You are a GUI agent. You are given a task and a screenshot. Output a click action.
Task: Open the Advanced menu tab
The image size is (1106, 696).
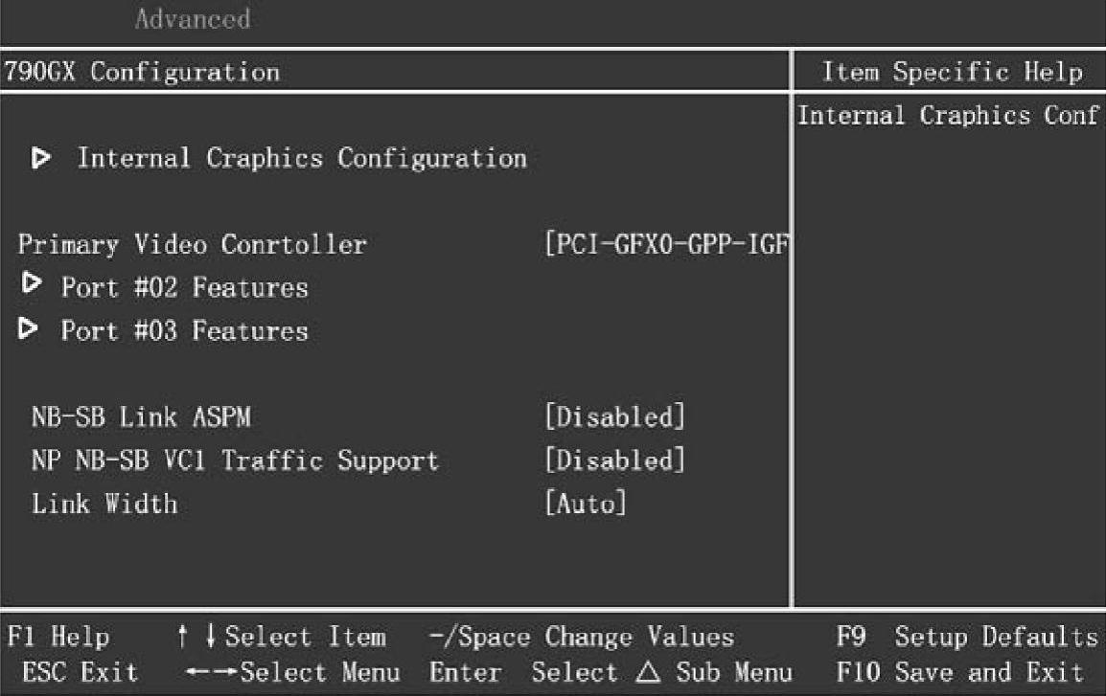click(192, 19)
